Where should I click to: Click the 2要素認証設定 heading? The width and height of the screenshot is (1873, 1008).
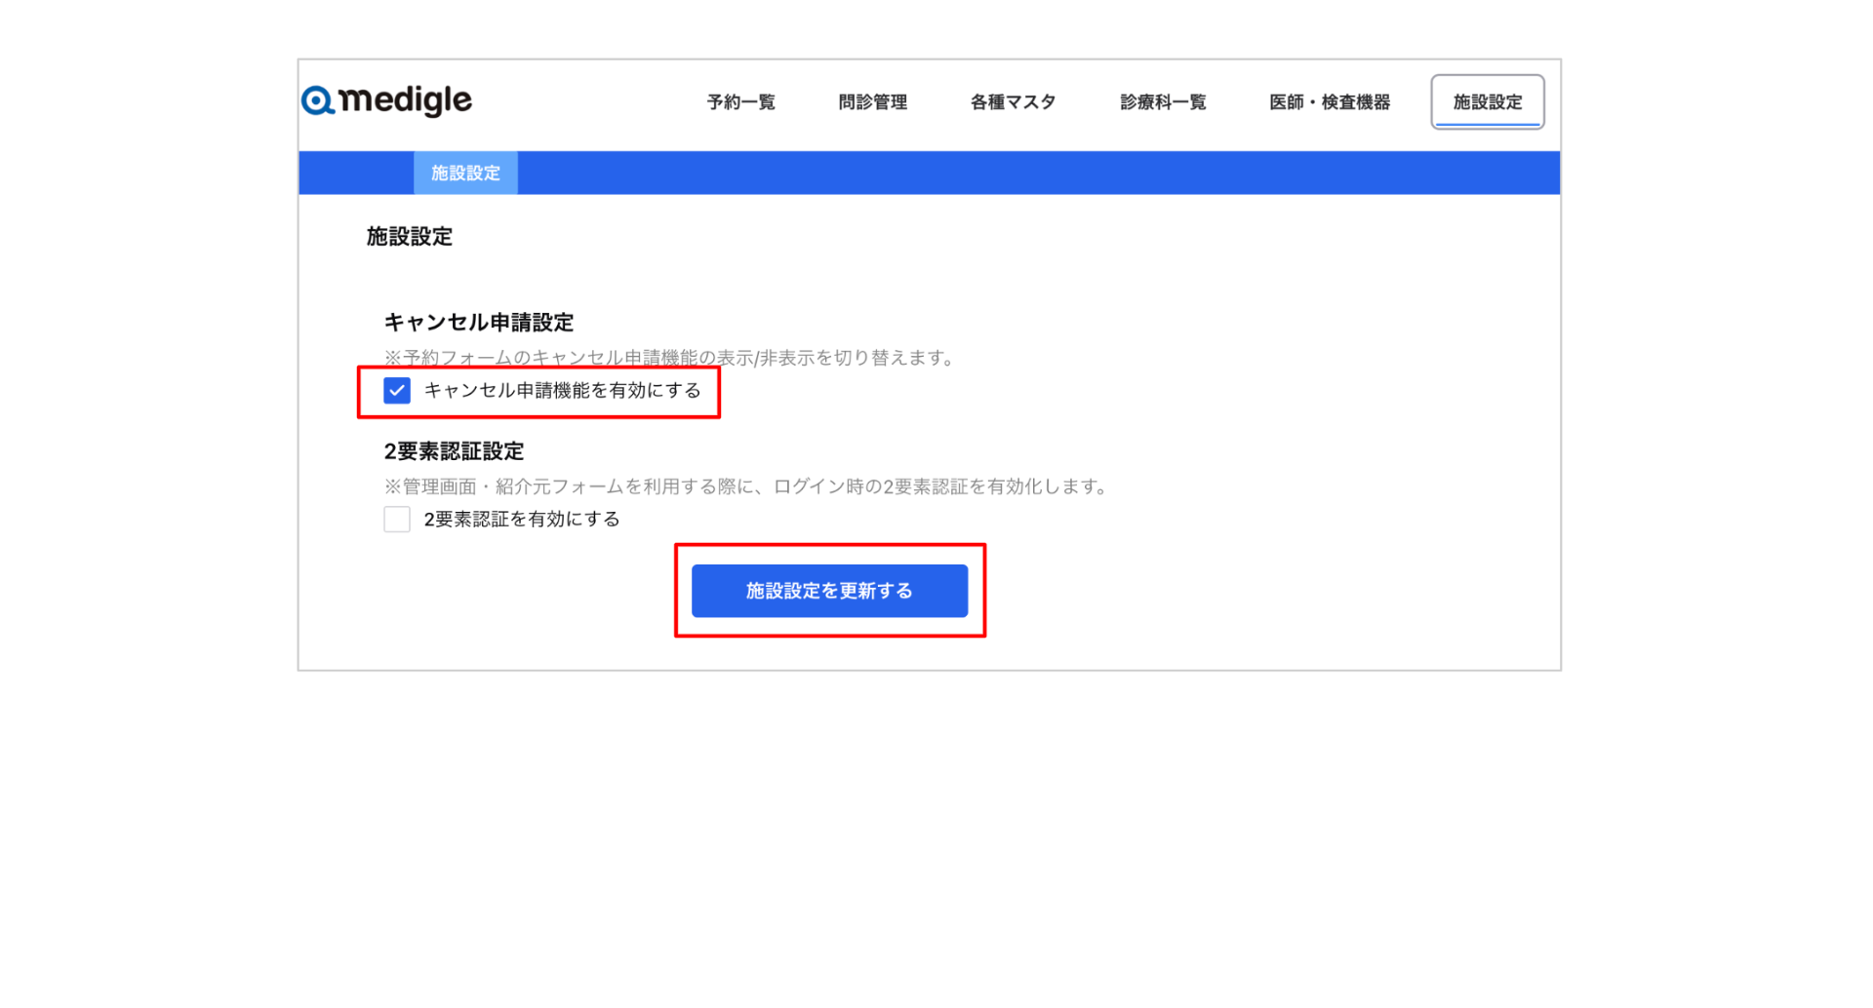pos(454,451)
